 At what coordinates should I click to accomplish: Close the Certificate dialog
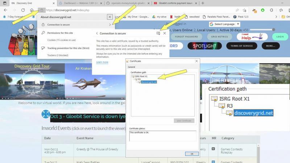[196, 61]
